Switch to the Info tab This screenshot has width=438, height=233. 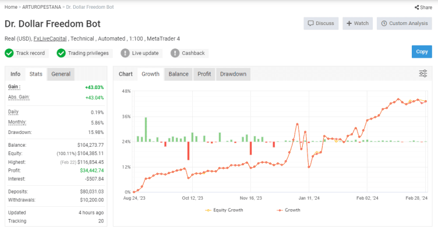[15, 74]
